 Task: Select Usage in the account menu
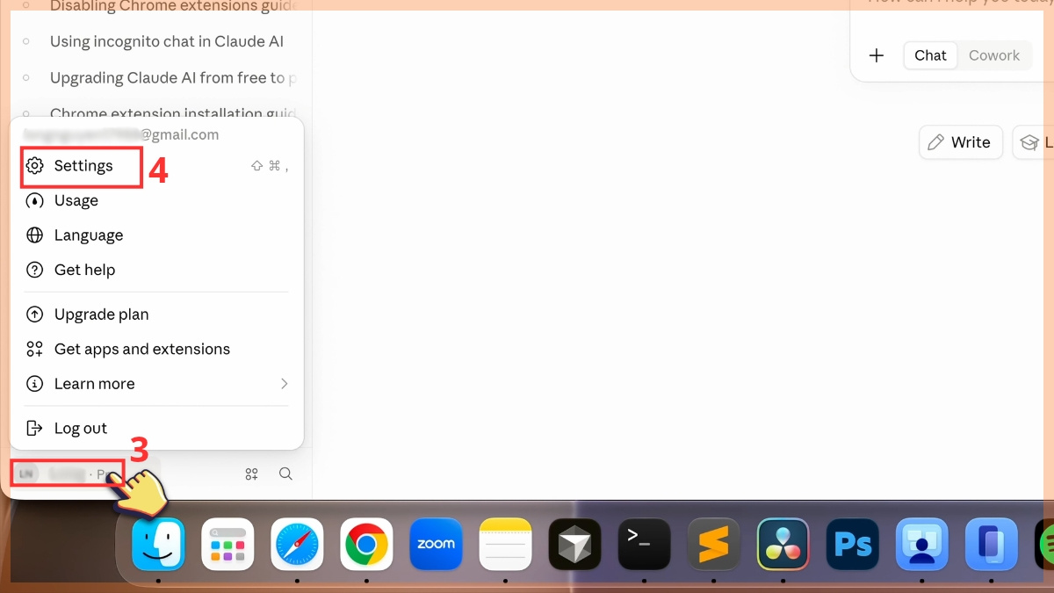pyautogui.click(x=156, y=200)
